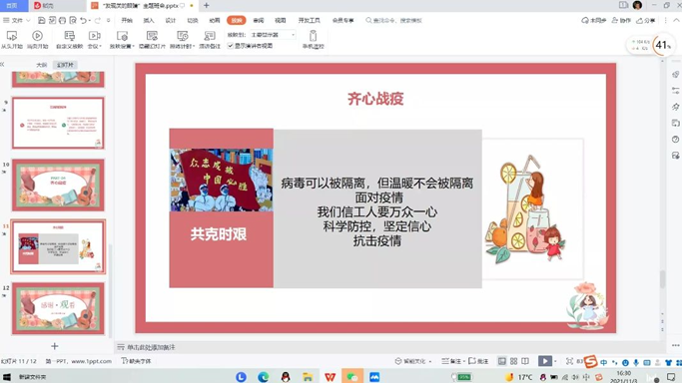Switch to the home page tab
Screen dimensions: 682x383
click(12, 6)
